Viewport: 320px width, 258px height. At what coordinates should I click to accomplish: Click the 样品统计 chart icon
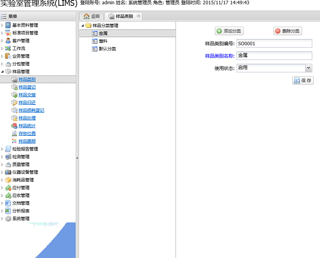coord(14,126)
